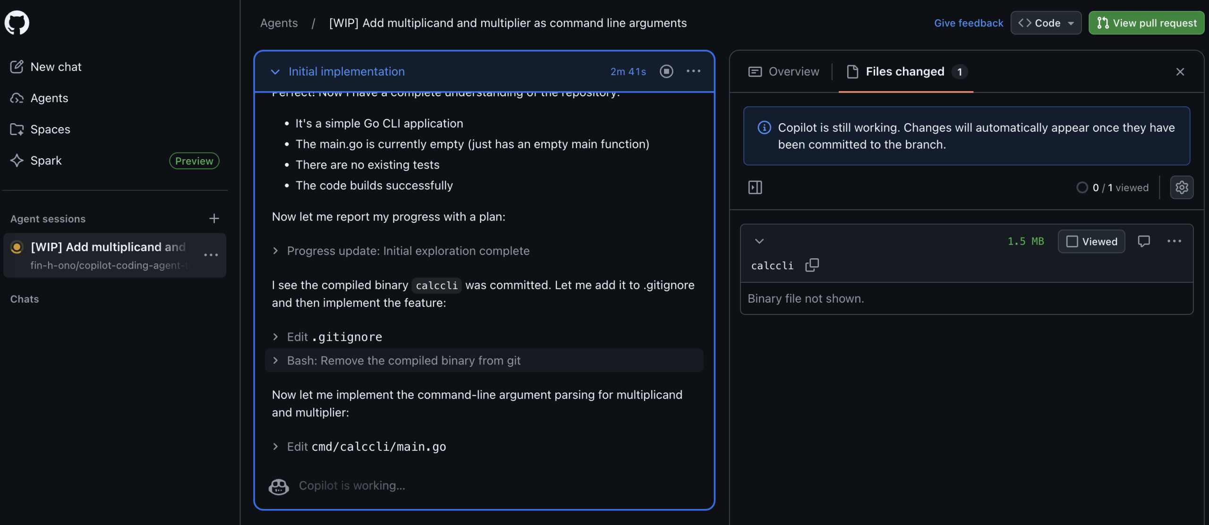The image size is (1209, 525).
Task: Select the Files changed tab
Action: (x=904, y=72)
